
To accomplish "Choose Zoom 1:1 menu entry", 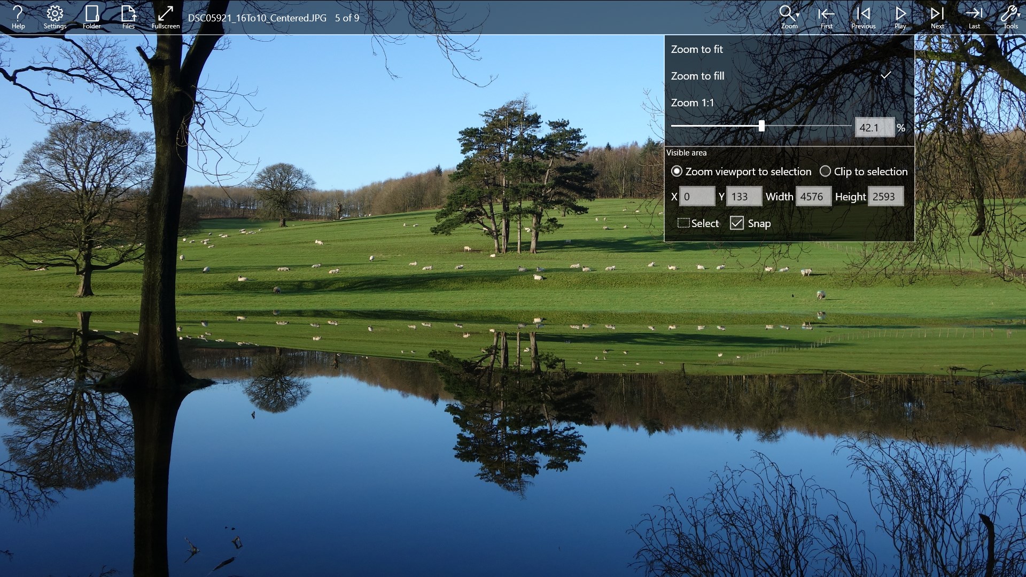I will (x=693, y=103).
